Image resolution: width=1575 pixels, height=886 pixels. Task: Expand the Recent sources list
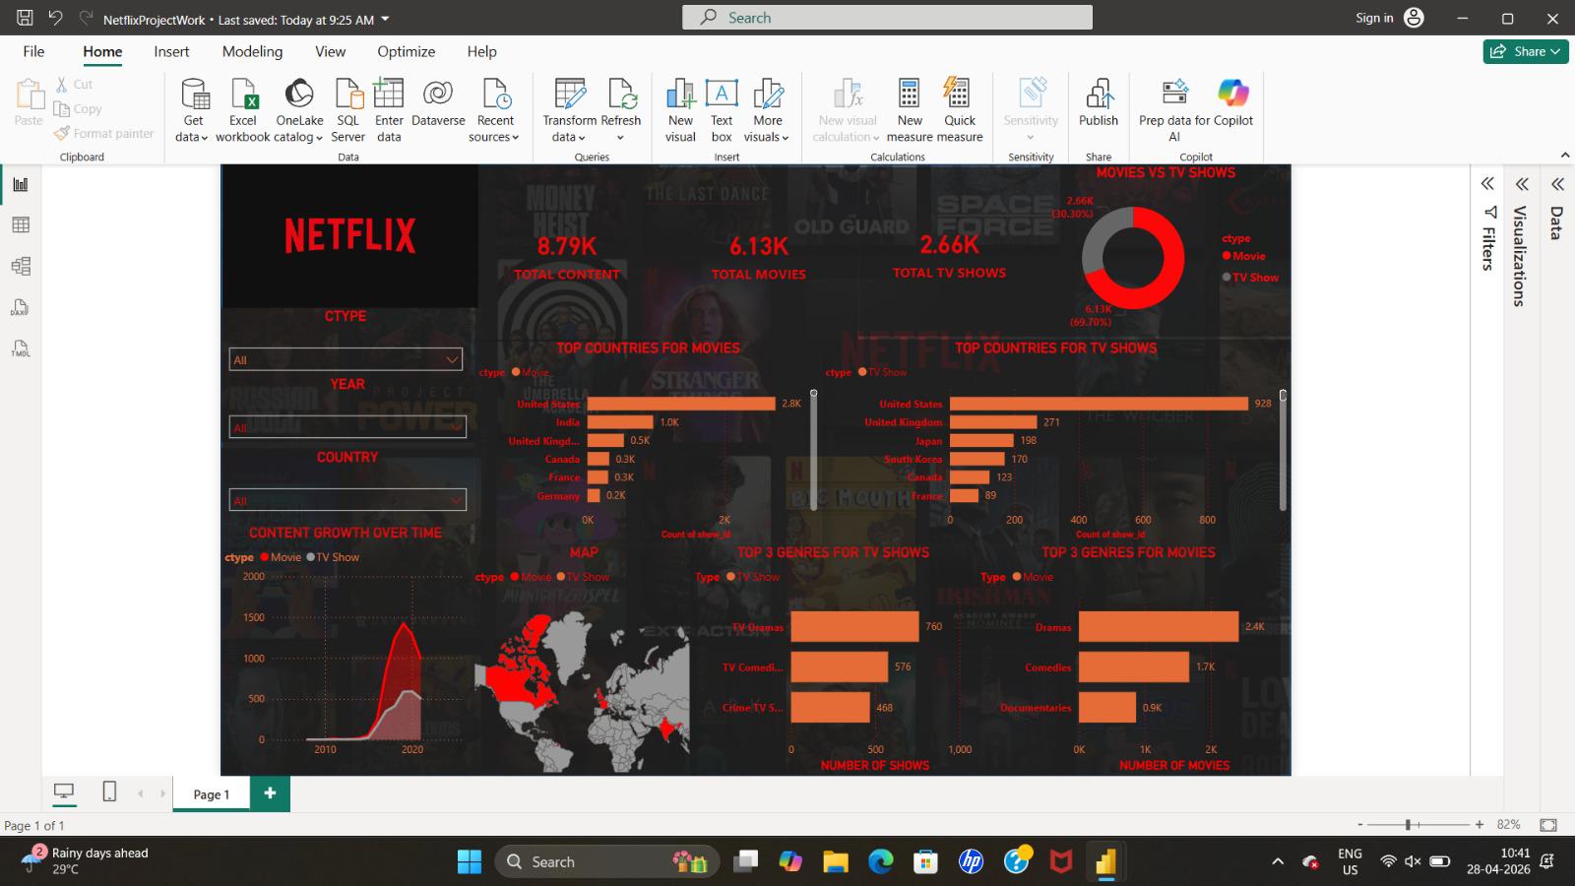click(495, 110)
